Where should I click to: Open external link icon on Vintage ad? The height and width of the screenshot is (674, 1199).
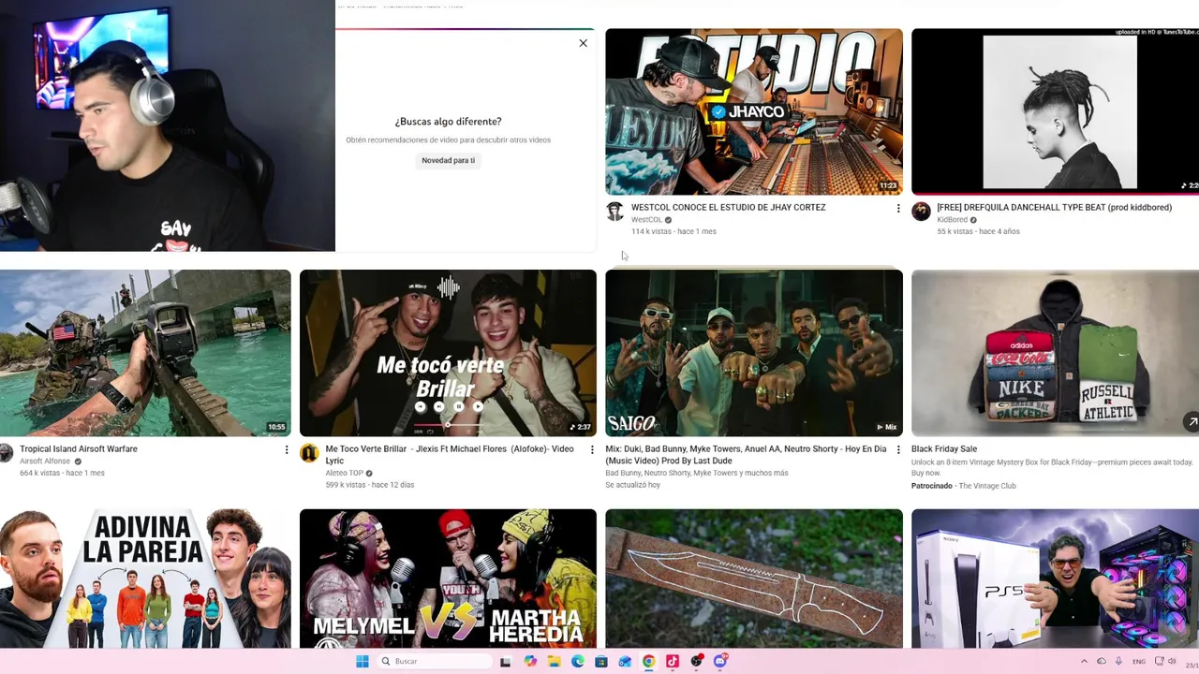[1191, 422]
